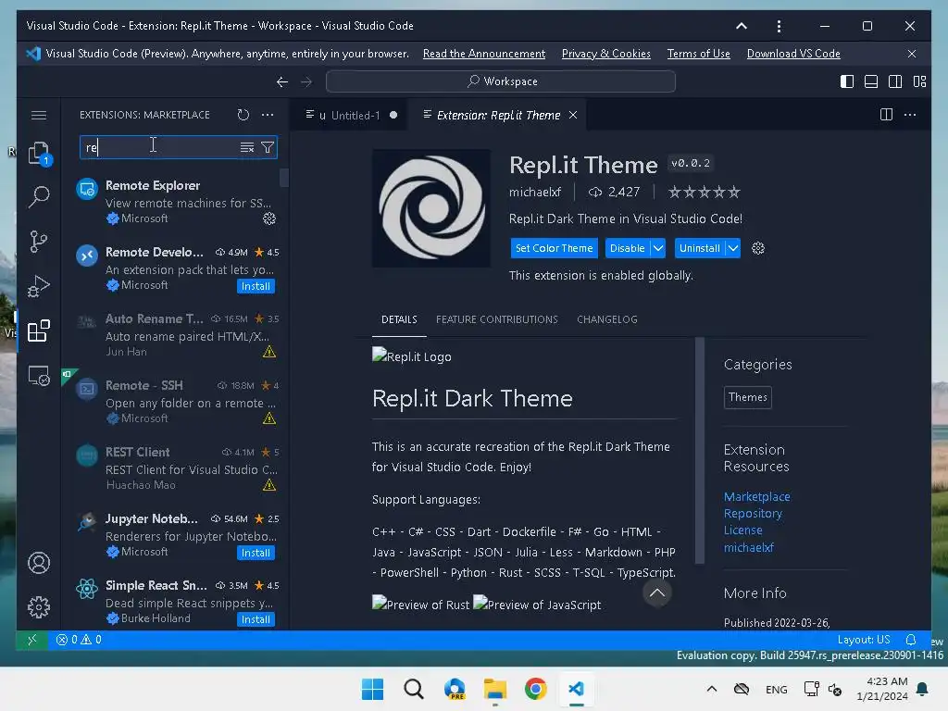Open errors and warnings status item
The width and height of the screenshot is (948, 711).
pyautogui.click(x=80, y=640)
